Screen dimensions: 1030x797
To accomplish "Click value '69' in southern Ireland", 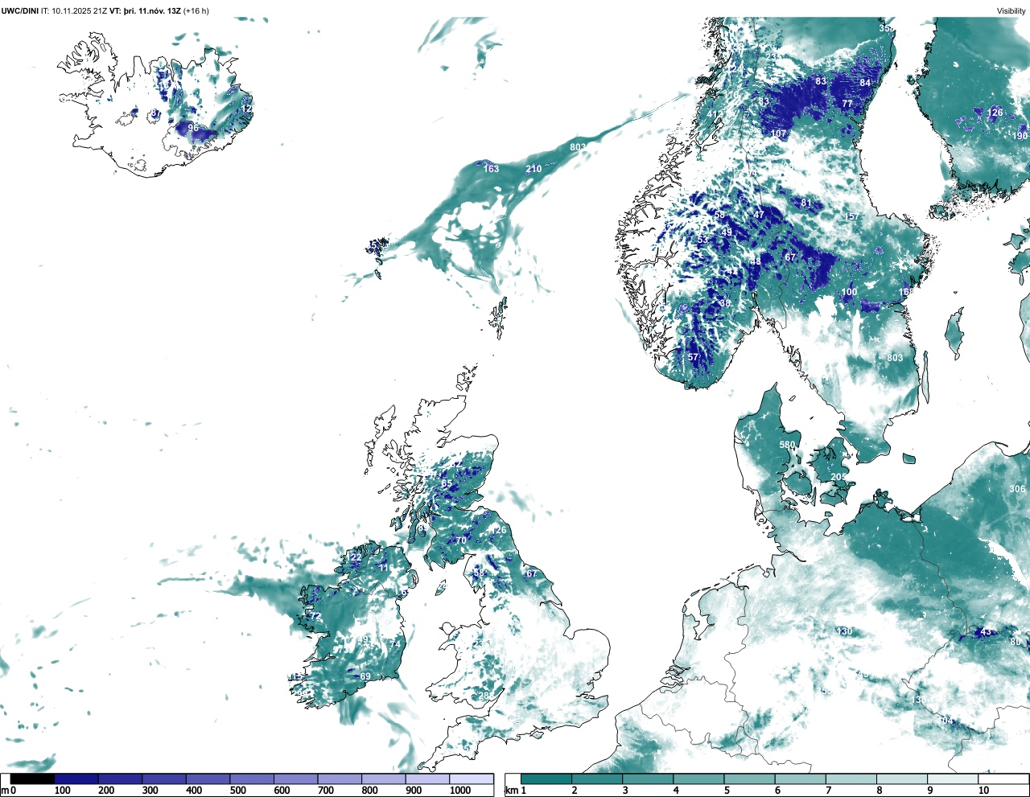I will point(365,677).
